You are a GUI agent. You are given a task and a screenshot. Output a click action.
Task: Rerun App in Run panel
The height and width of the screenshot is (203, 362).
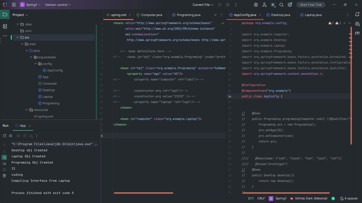(5, 136)
